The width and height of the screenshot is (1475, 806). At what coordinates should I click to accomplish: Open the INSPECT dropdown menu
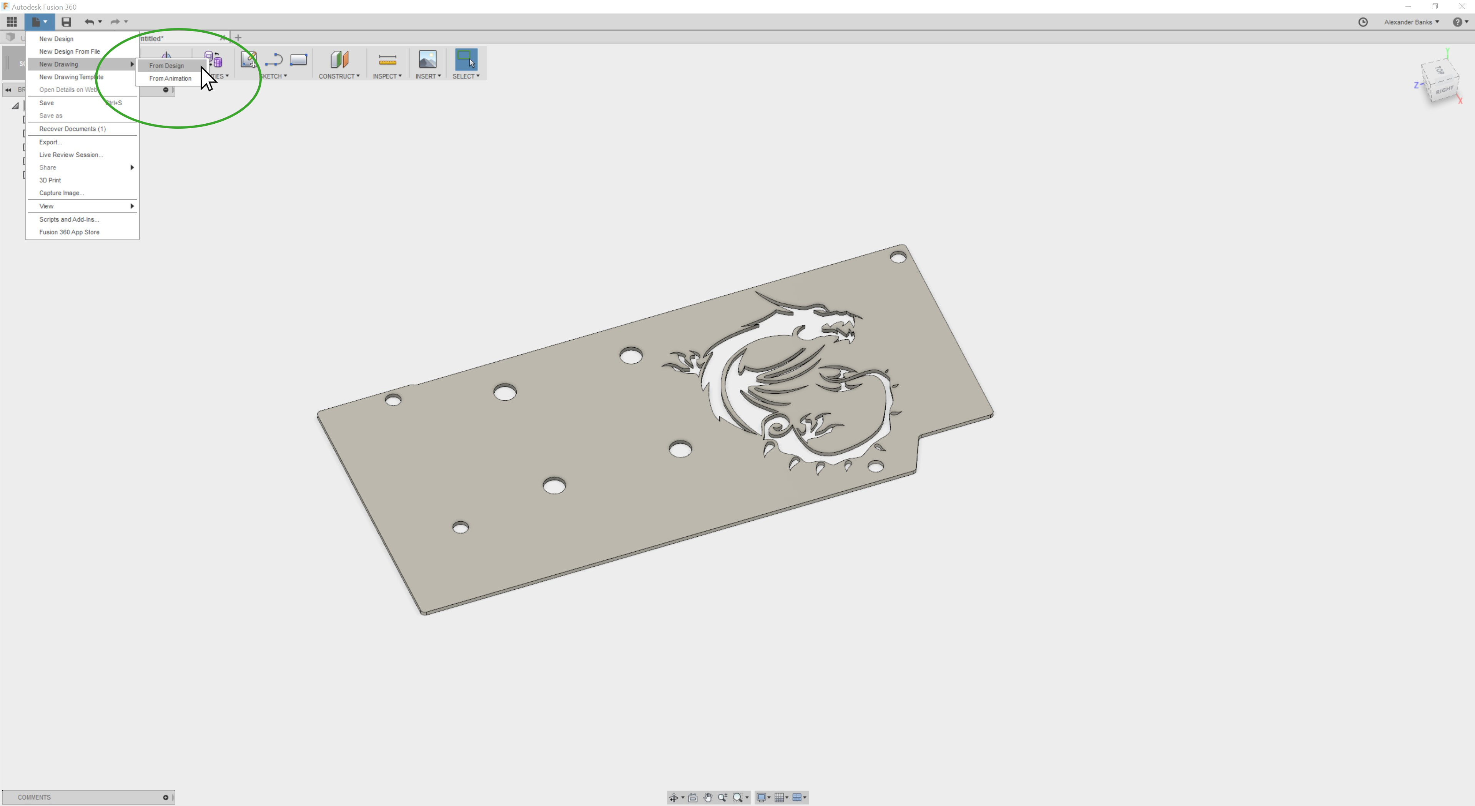click(387, 76)
